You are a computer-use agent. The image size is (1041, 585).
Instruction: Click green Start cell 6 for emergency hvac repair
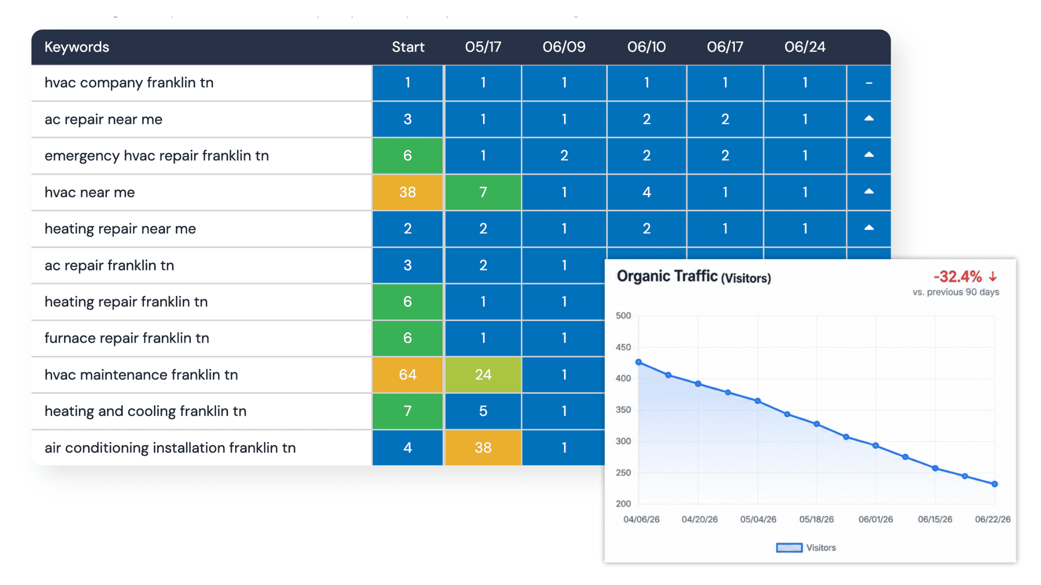coord(408,156)
